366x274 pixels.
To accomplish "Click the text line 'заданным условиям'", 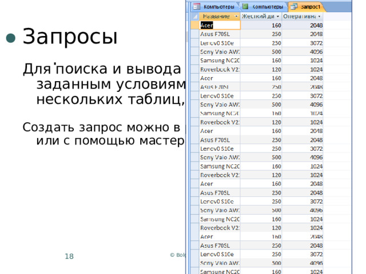I will [x=111, y=84].
